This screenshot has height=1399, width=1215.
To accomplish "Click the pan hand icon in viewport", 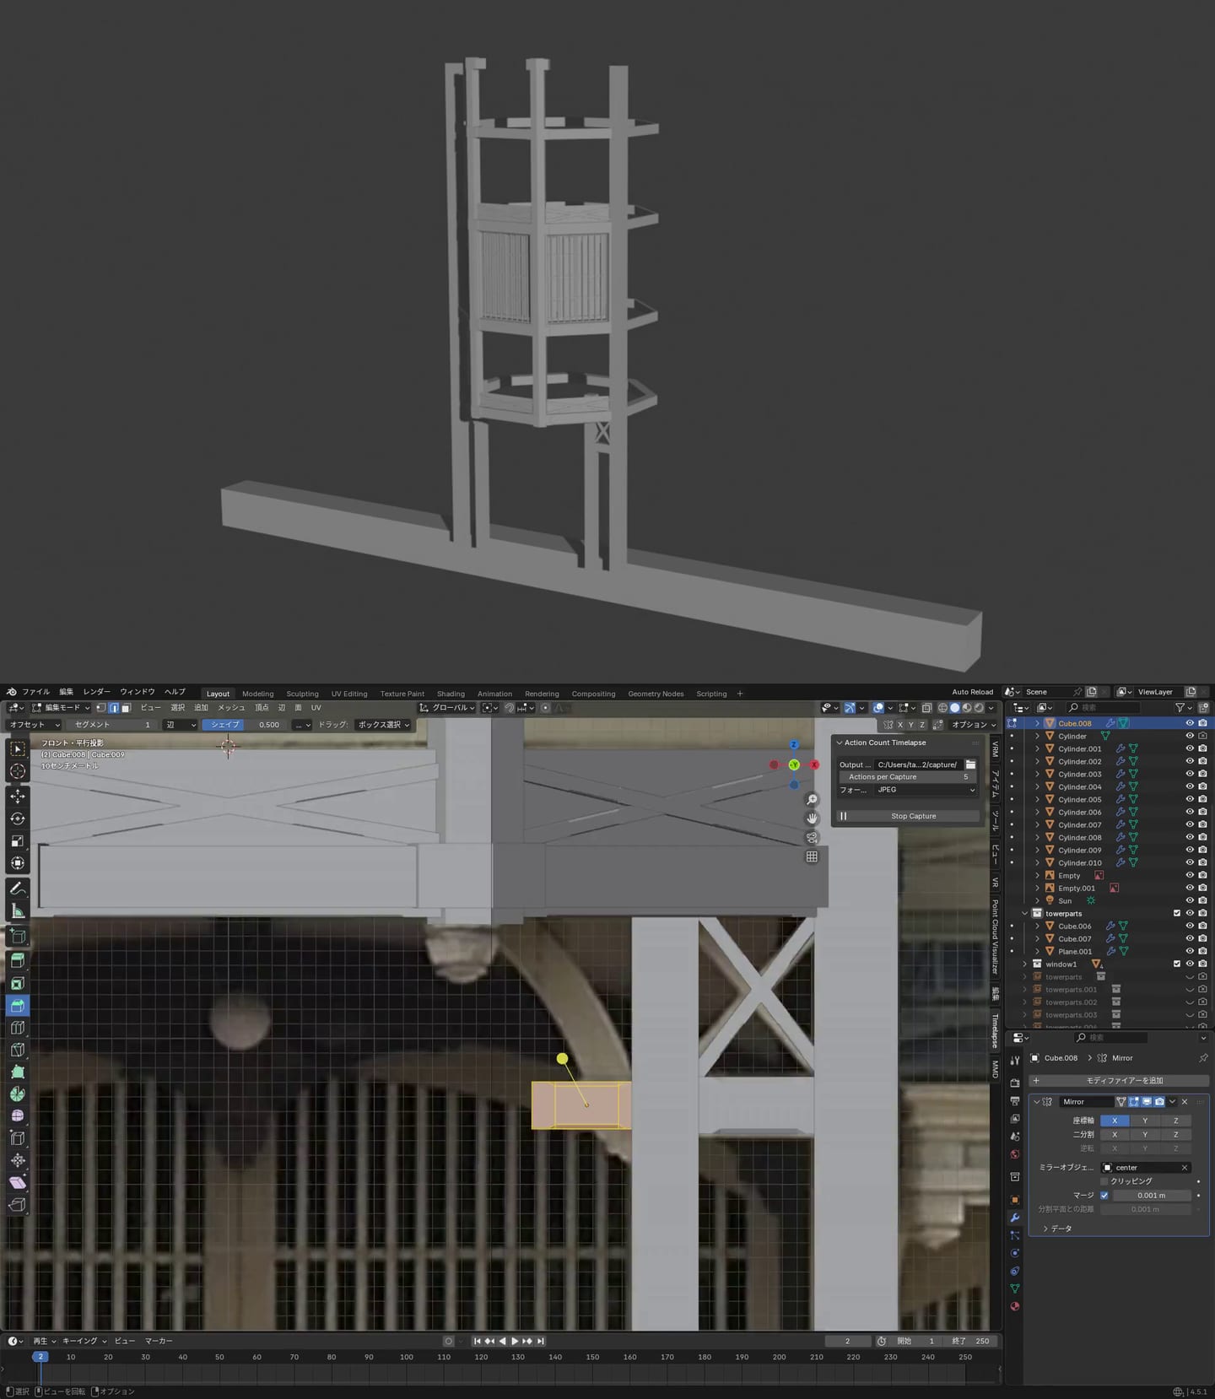I will point(812,818).
